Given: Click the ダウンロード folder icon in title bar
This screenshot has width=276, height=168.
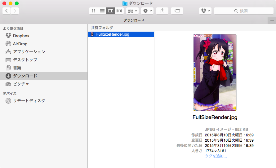Looking at the screenshot, I should pos(125,3).
